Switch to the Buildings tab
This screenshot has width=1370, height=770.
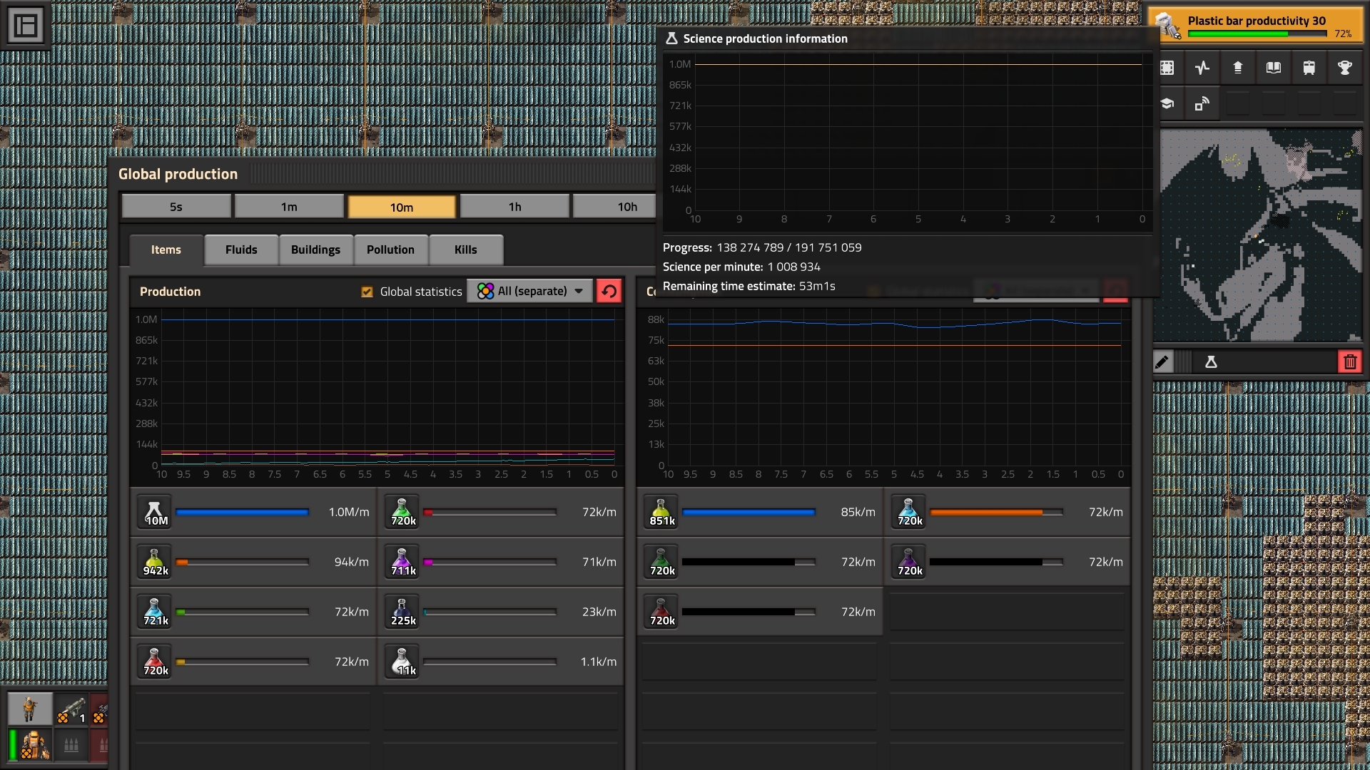(316, 250)
